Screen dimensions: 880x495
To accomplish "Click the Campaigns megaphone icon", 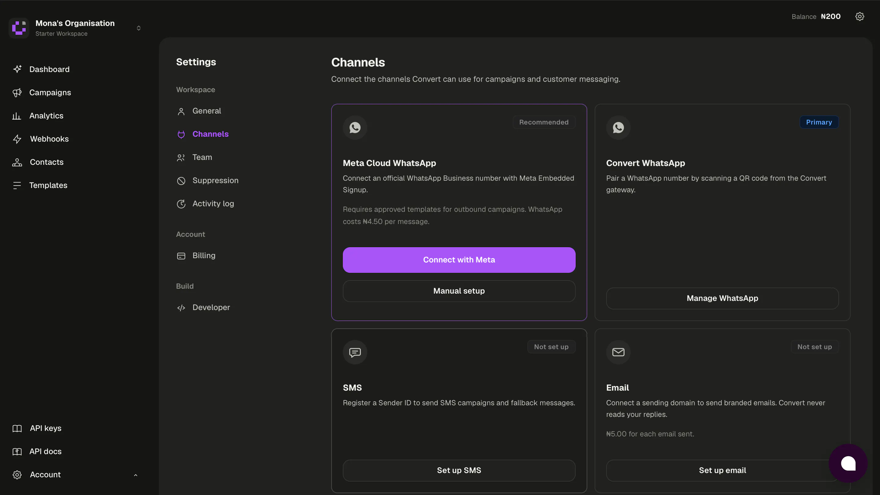I will pyautogui.click(x=17, y=92).
